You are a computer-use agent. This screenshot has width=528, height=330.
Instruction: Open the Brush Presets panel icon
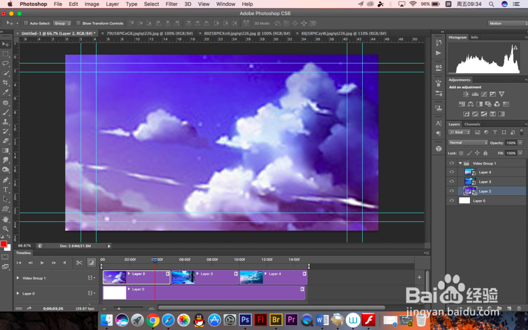tap(438, 93)
